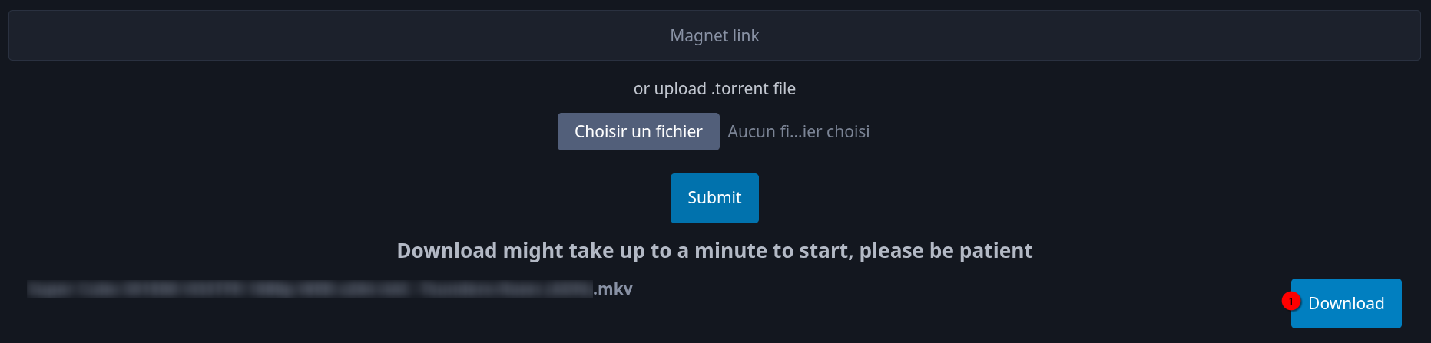Download the listed .mkv file
The width and height of the screenshot is (1431, 343).
(x=1346, y=303)
